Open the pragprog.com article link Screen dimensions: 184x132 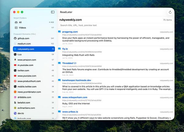click(x=70, y=32)
